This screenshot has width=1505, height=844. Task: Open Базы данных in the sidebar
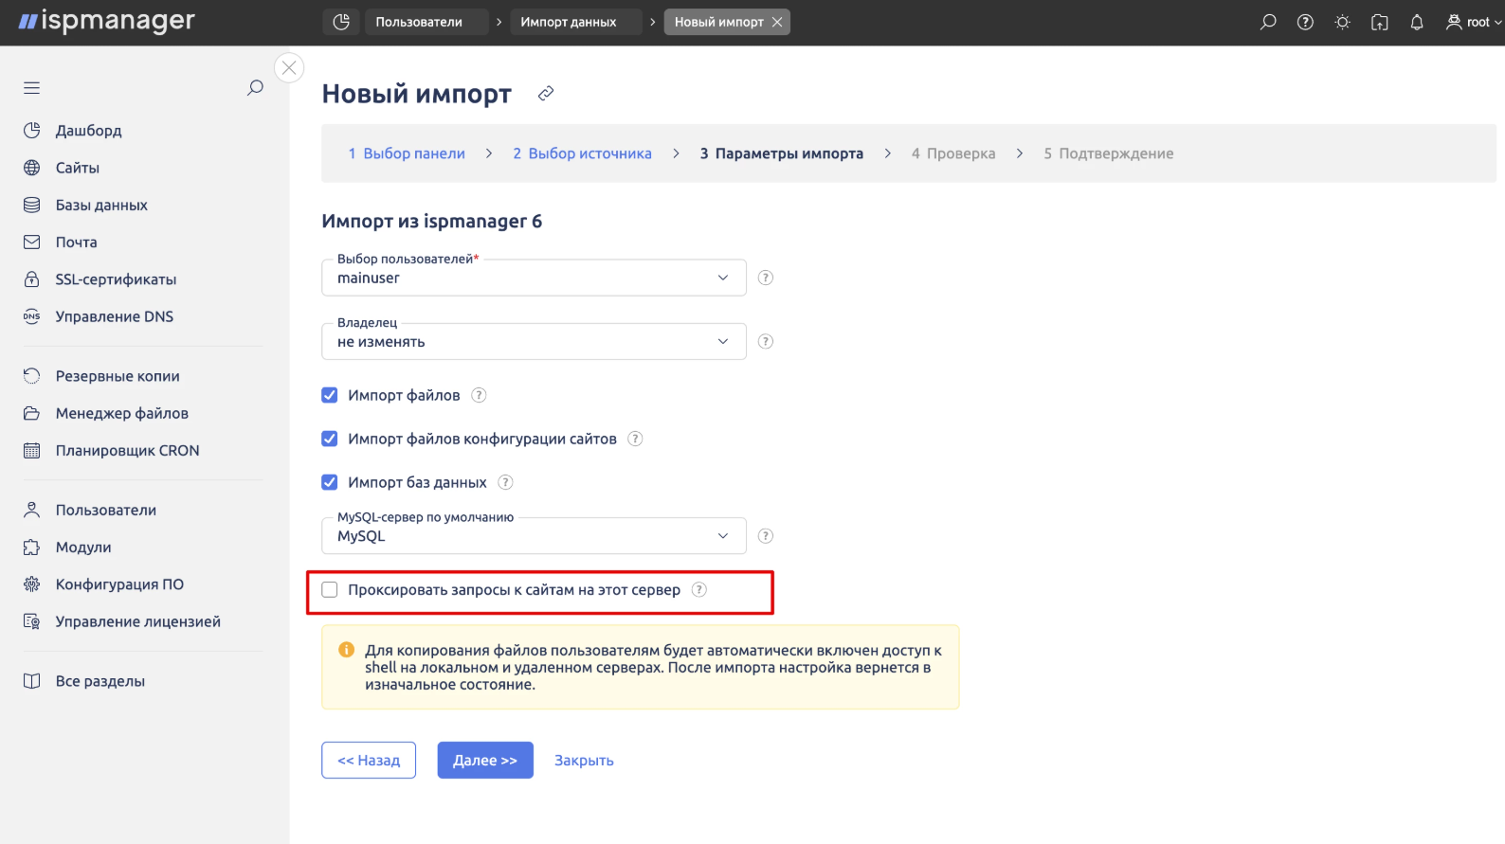pos(101,206)
